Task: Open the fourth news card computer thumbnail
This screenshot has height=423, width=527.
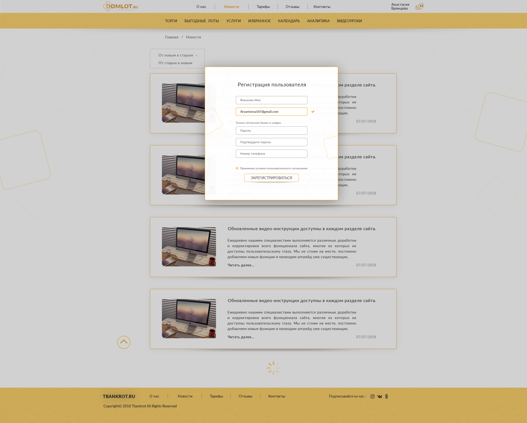Action: click(x=189, y=319)
